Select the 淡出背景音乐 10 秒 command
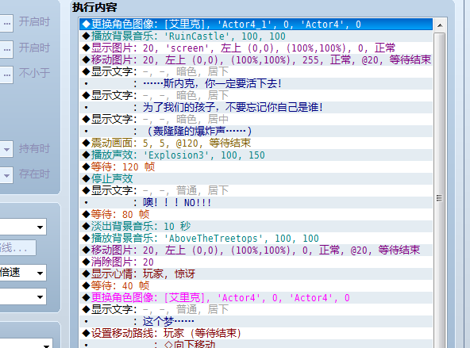 (x=256, y=226)
